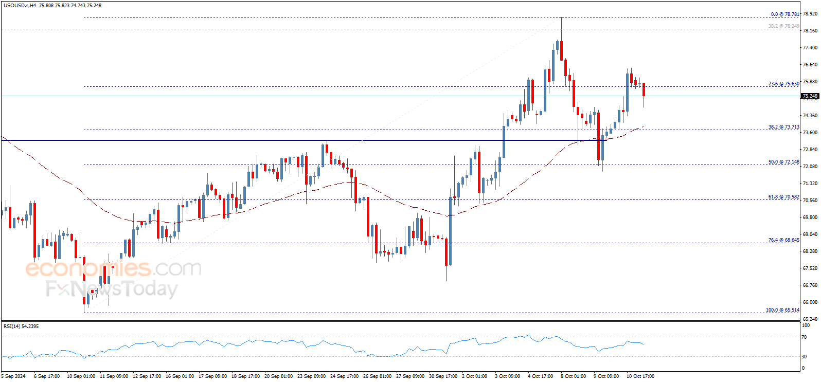Click the 61.8 @ 70.582 Fibonacci label

point(784,197)
